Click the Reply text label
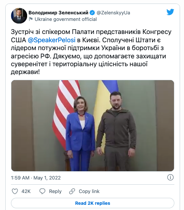 pyautogui.click(x=55, y=191)
